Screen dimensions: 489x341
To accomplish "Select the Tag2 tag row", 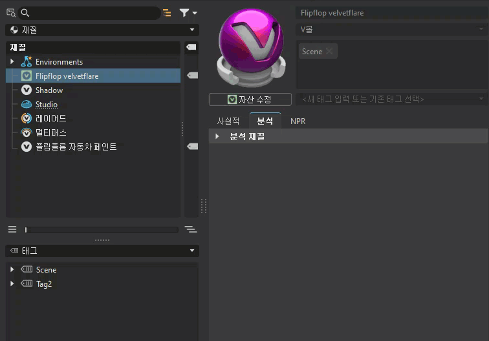I will pyautogui.click(x=102, y=284).
